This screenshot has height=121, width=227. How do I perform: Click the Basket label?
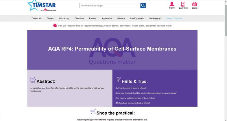195,8
